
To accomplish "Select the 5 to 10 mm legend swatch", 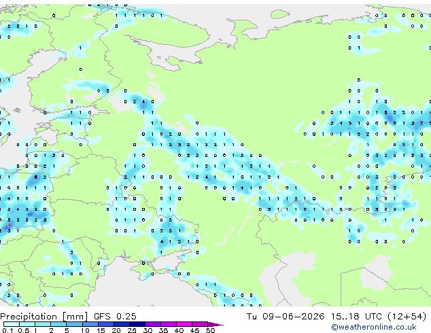I will 74,324.
